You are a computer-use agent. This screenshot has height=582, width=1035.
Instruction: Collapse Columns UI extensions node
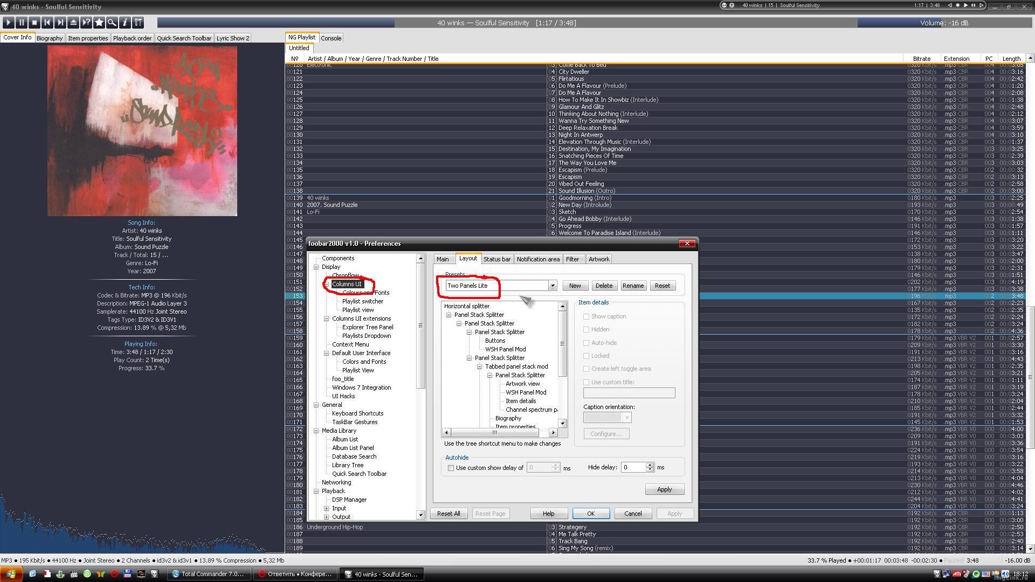click(327, 318)
